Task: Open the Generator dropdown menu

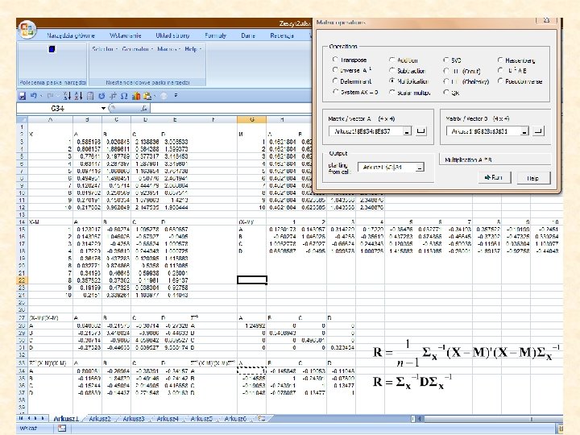Action: (137, 49)
